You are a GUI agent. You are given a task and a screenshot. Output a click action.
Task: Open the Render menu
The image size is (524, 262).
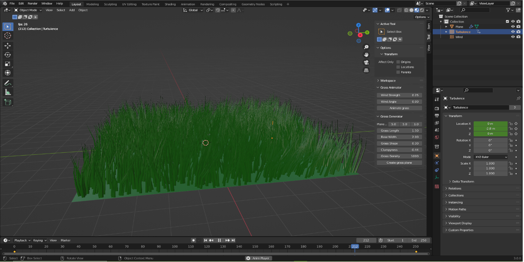(33, 4)
